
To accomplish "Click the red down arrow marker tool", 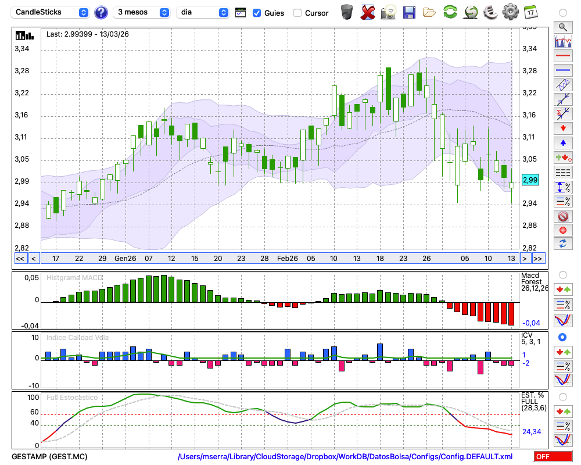I will coord(562,127).
